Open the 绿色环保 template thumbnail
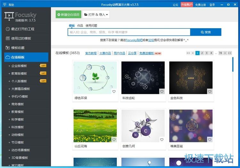The height and width of the screenshot is (168, 240). [95, 78]
